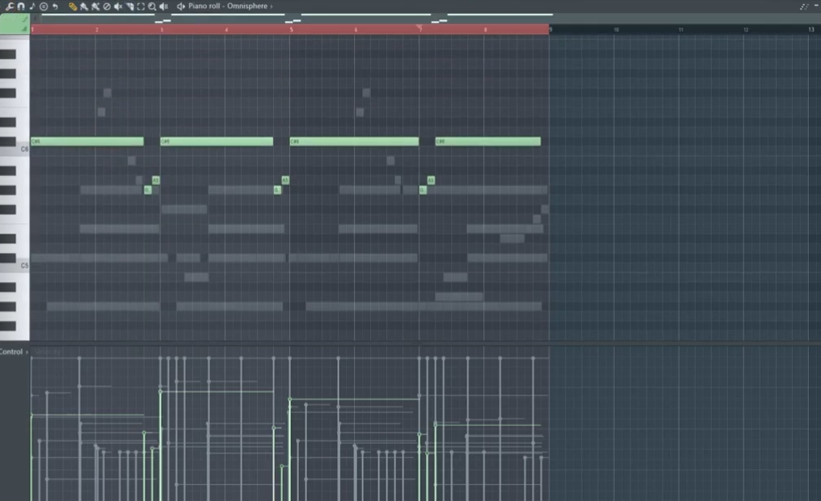Screen dimensions: 821x501
Task: Select the magnifier Zoom tool
Action: [152, 6]
